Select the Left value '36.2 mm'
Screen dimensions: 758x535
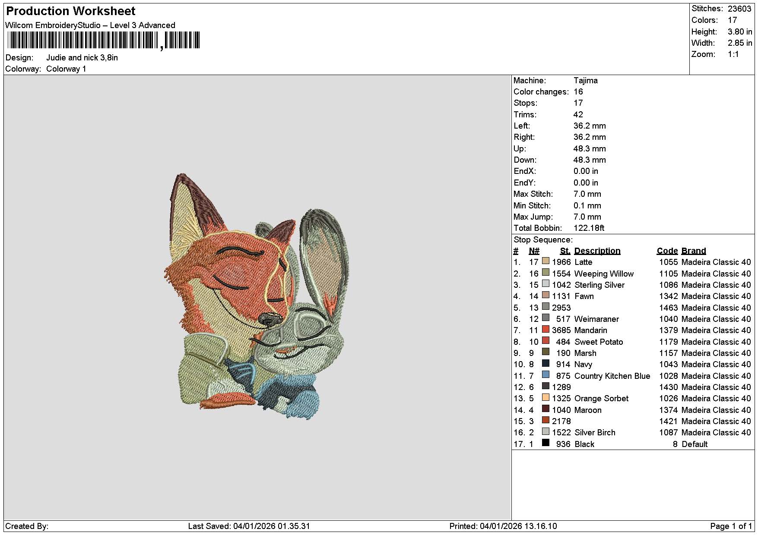tap(590, 126)
